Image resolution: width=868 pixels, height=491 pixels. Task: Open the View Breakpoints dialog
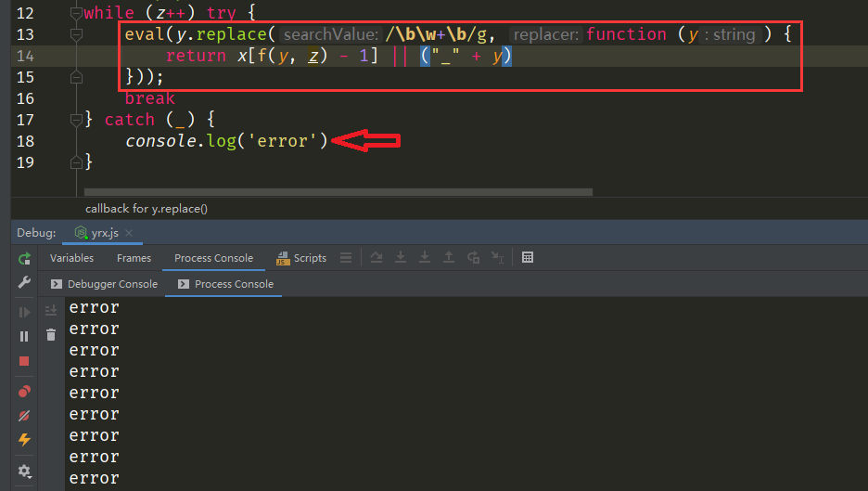pos(24,392)
